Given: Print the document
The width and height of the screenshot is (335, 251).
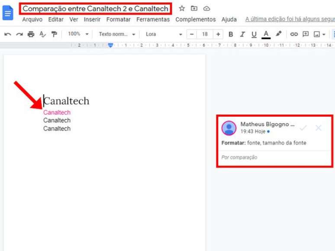Looking at the screenshot, I should point(31,34).
